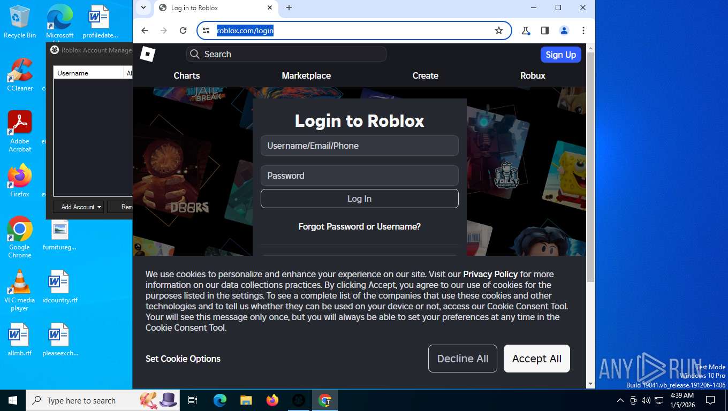Click the search magnifier icon in Roblox header

point(195,54)
